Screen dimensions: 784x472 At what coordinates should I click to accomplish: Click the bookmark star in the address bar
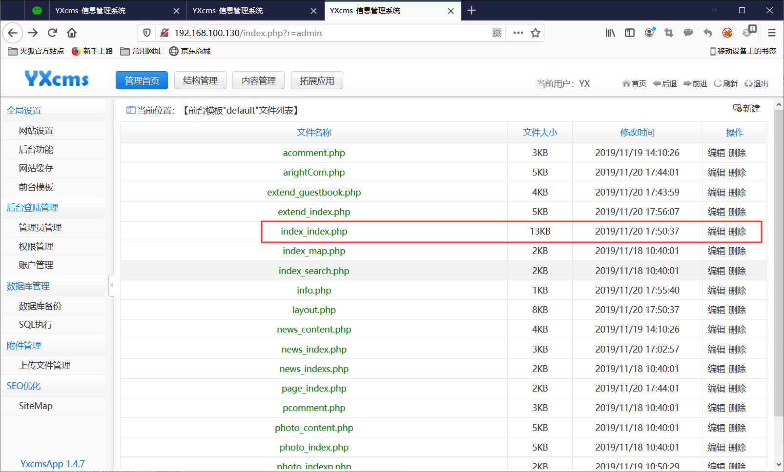(x=536, y=33)
